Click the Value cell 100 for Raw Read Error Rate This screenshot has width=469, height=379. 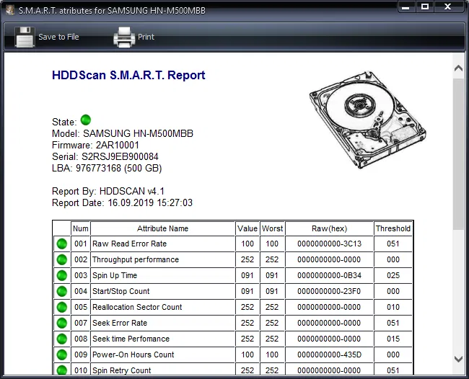pos(247,244)
